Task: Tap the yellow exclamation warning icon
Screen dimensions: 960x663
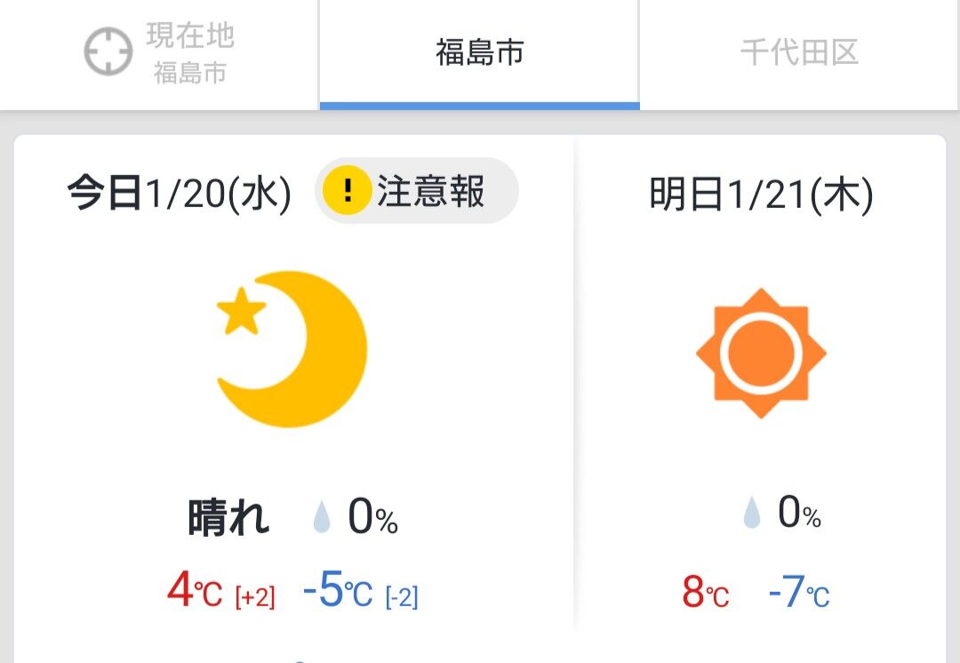Action: click(347, 191)
